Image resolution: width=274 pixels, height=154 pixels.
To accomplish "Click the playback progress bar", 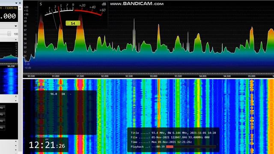I will tap(191, 147).
